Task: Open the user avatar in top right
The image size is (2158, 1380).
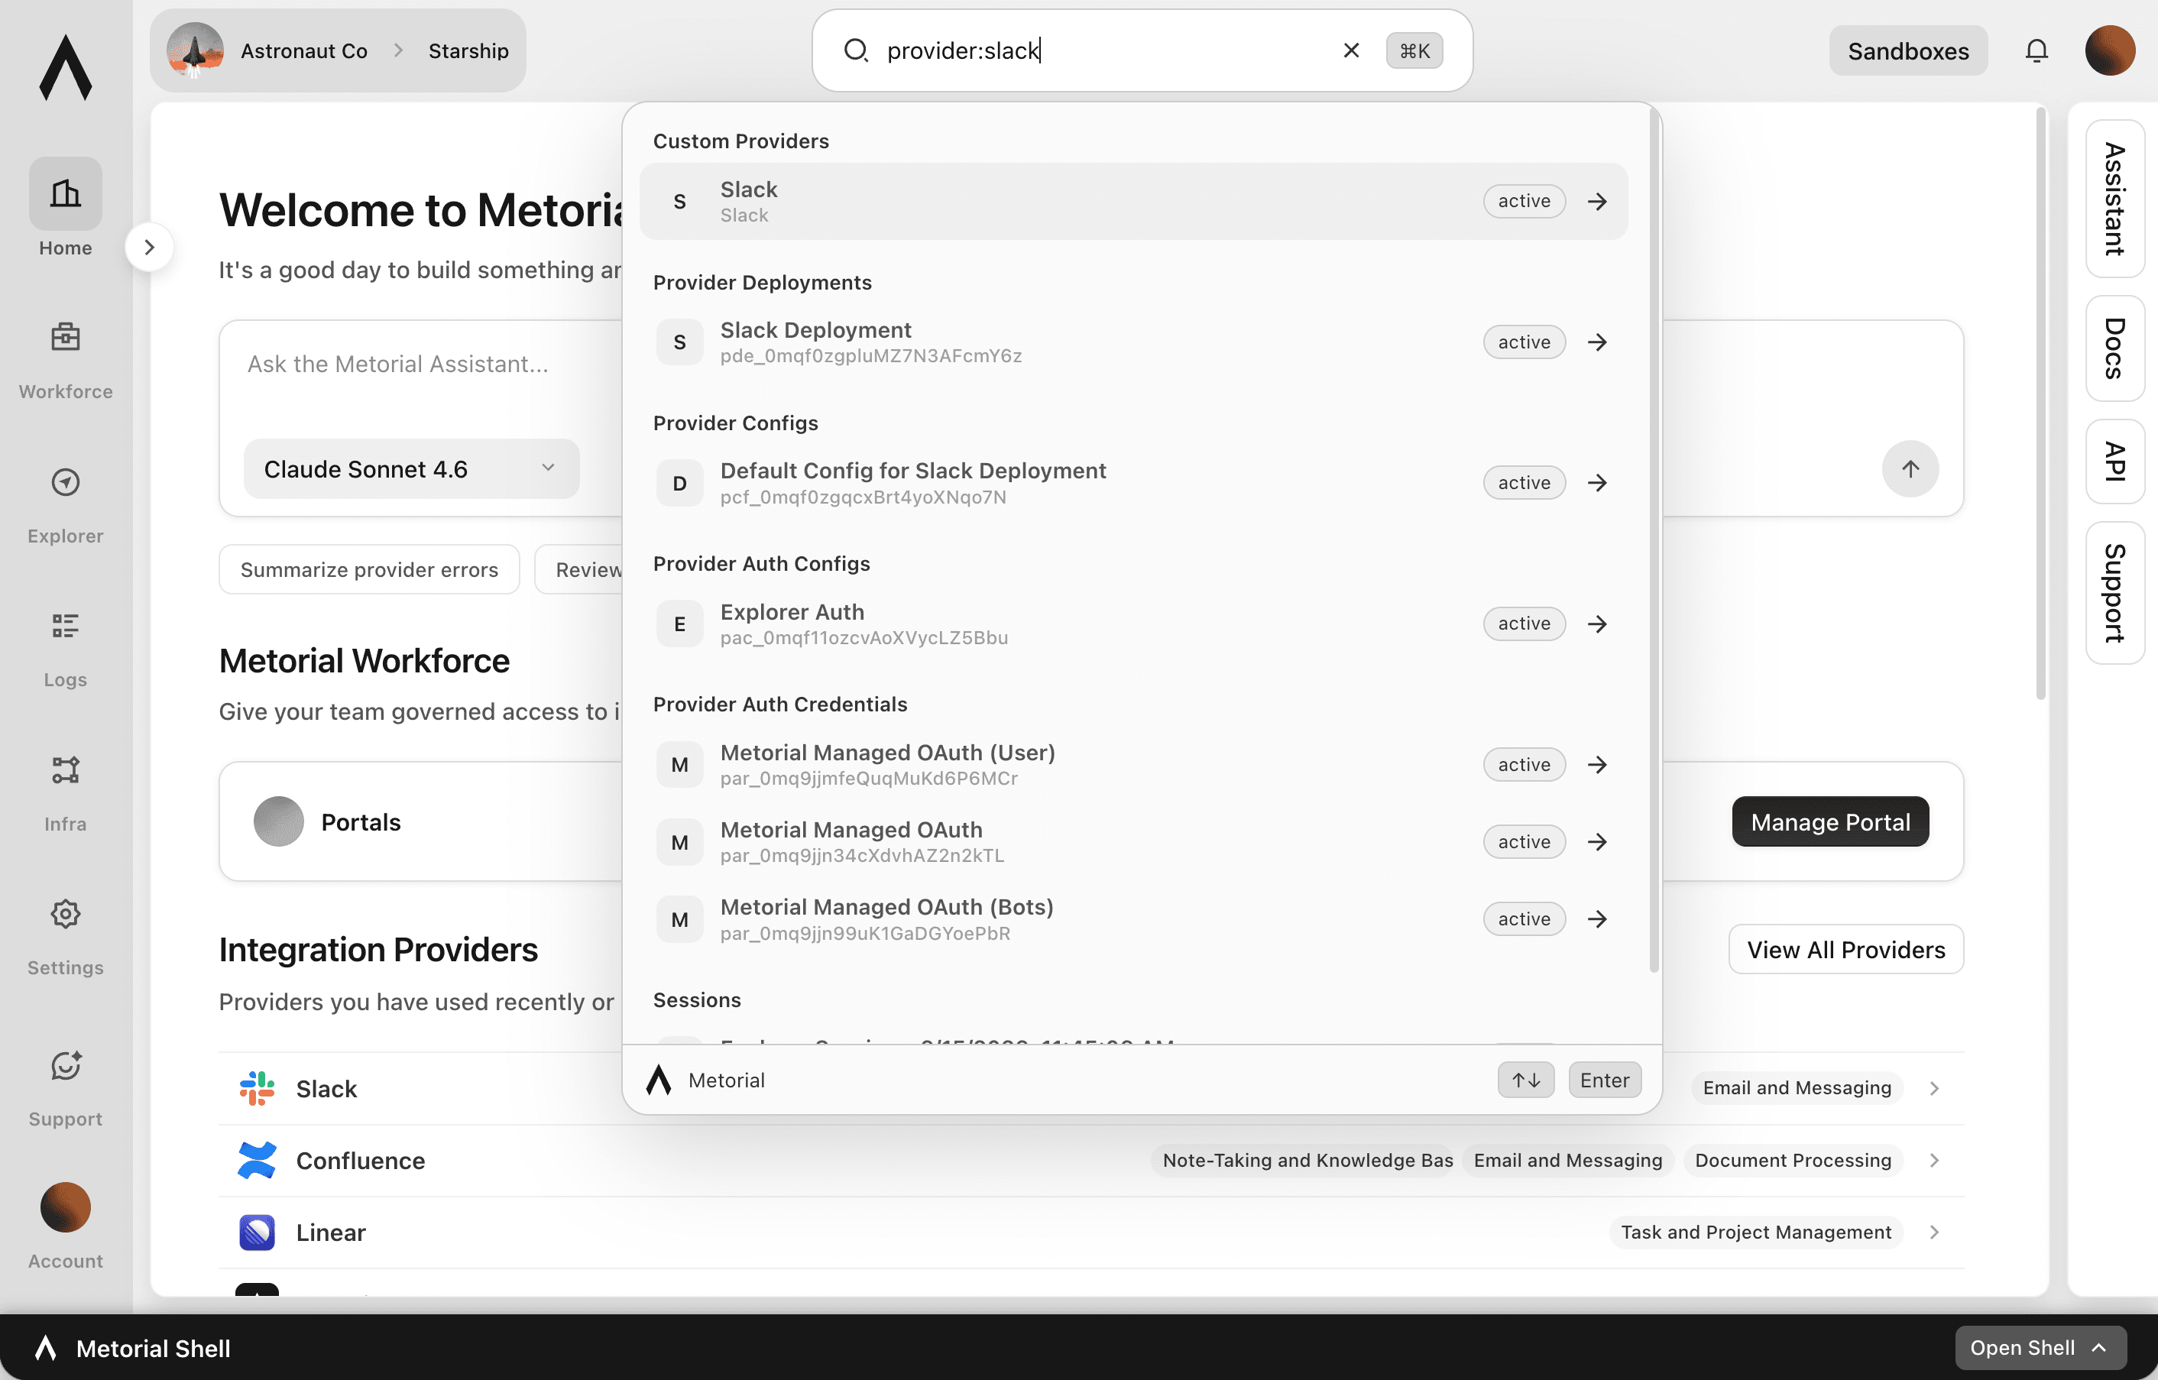Action: (2110, 51)
